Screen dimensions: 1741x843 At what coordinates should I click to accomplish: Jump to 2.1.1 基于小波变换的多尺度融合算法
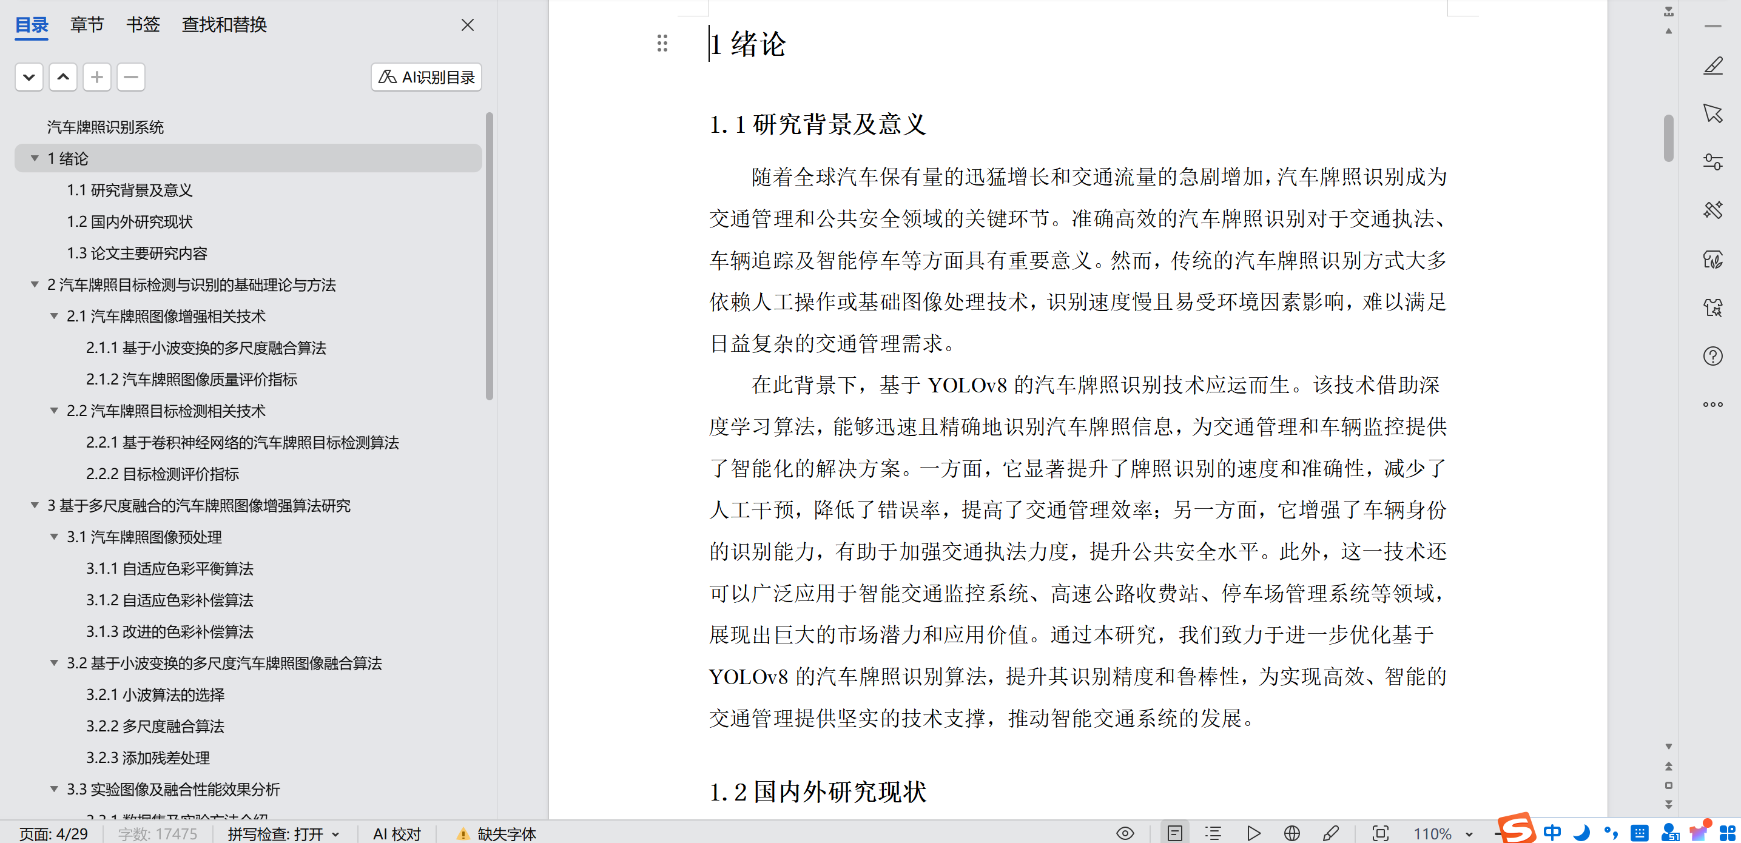(206, 348)
